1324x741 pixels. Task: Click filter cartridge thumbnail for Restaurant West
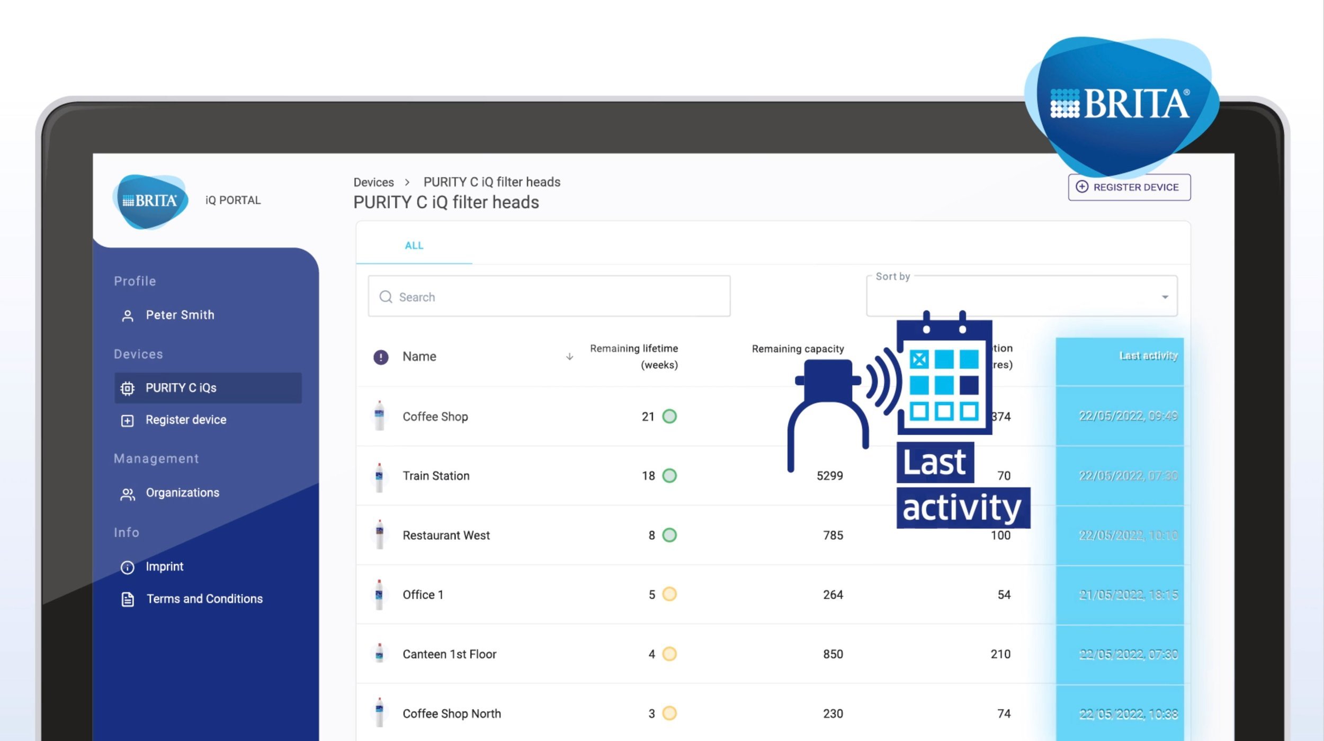click(x=379, y=535)
